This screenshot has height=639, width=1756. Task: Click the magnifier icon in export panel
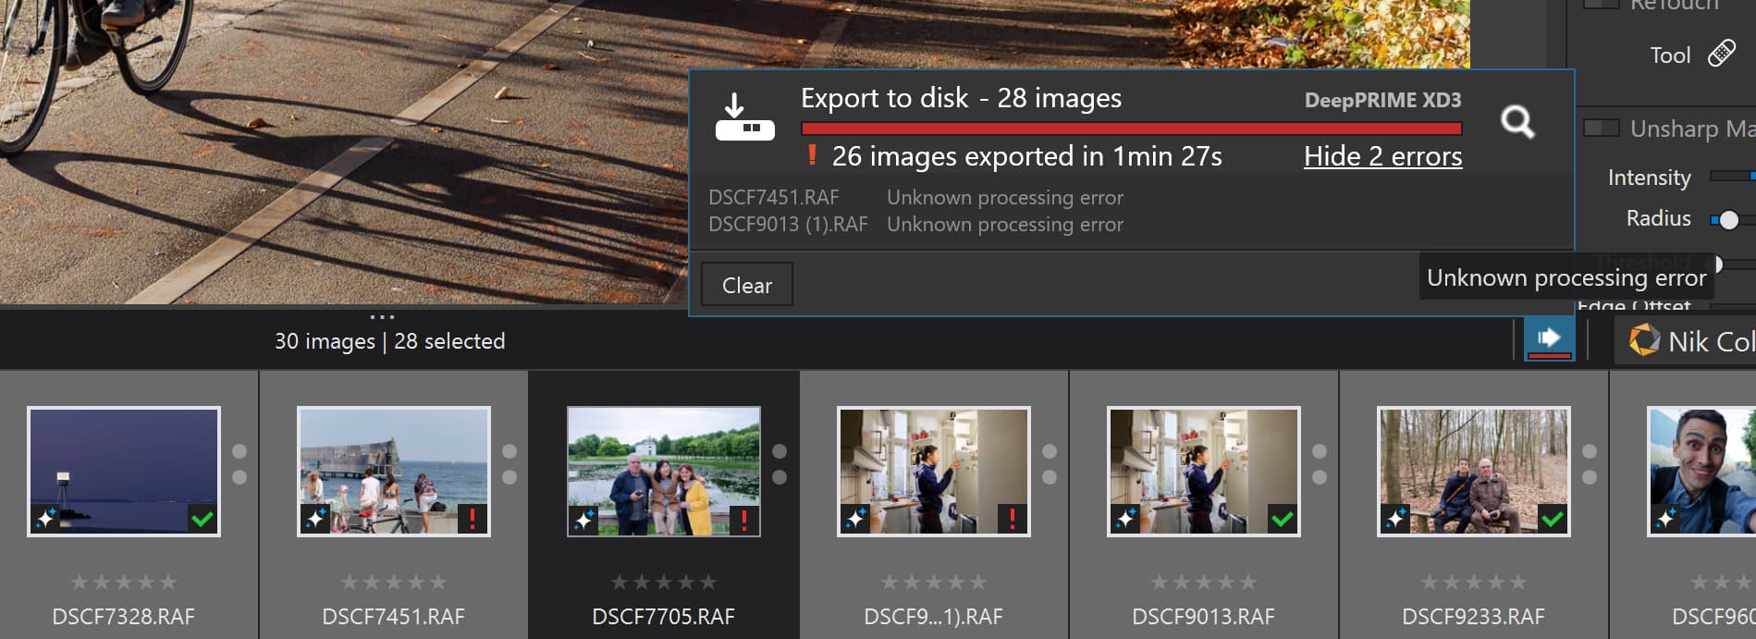[x=1517, y=122]
